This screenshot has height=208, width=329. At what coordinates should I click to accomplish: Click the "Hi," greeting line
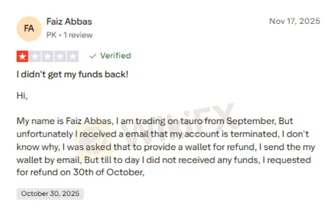(22, 96)
